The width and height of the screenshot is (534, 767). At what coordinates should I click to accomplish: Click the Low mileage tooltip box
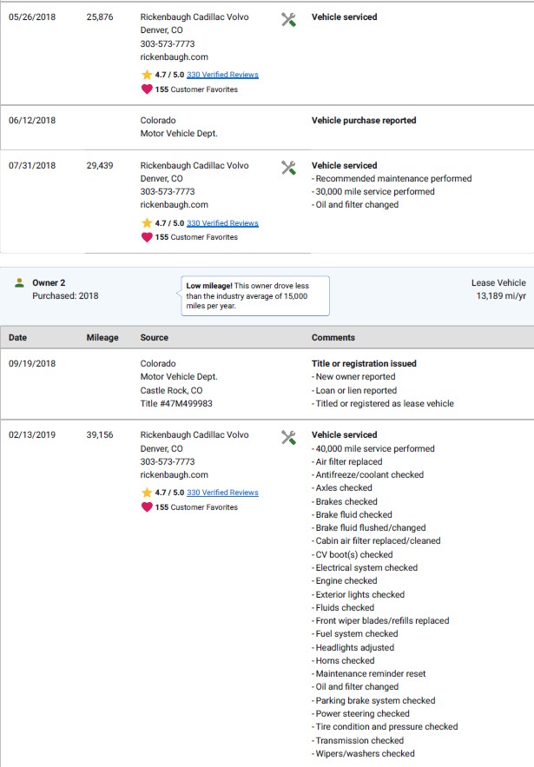pos(255,295)
